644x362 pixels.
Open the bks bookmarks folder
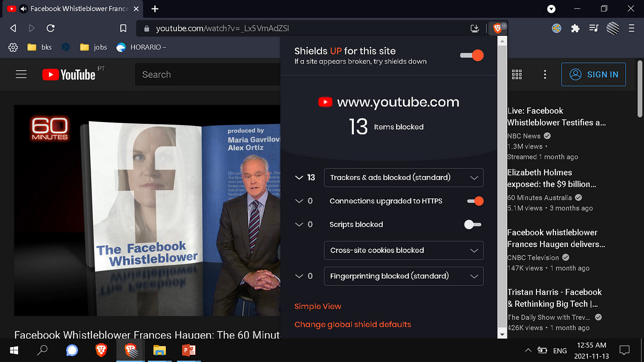pyautogui.click(x=39, y=47)
